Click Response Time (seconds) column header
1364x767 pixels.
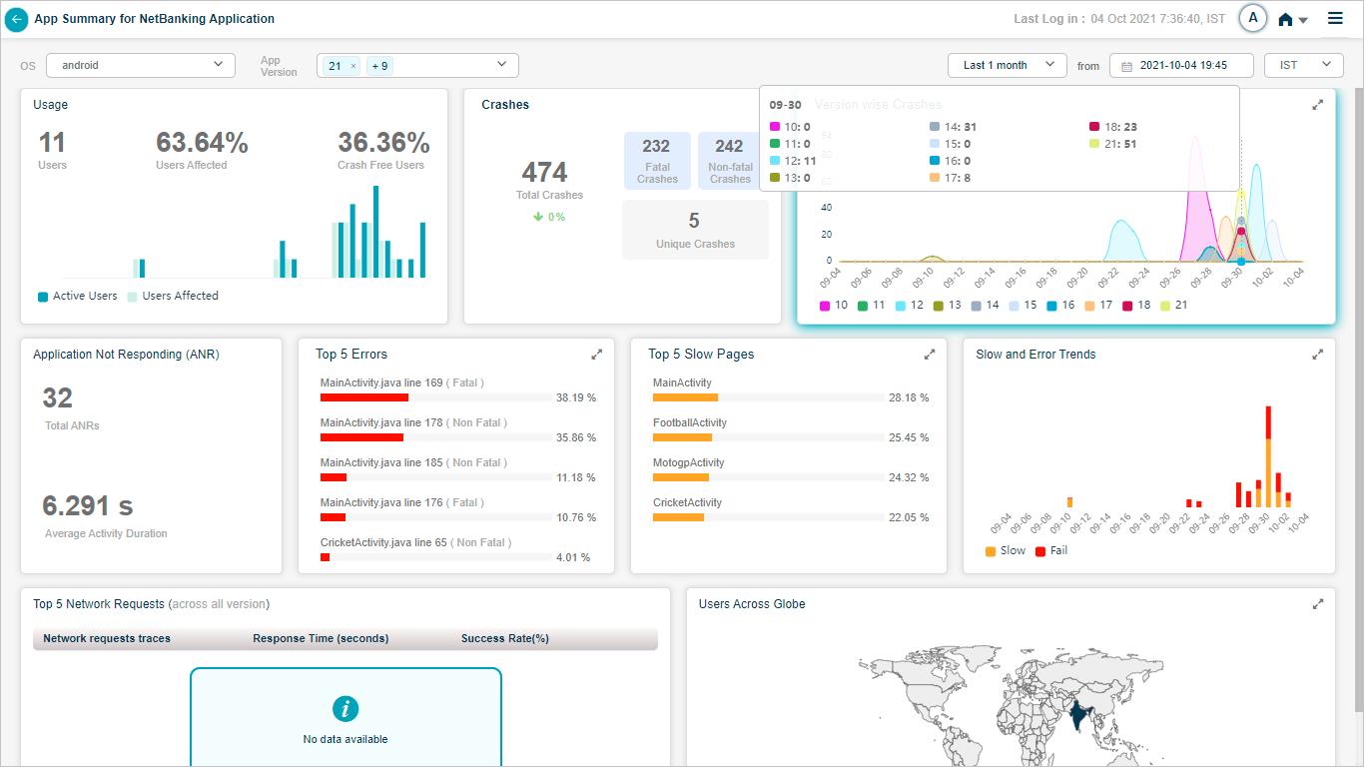coord(321,638)
